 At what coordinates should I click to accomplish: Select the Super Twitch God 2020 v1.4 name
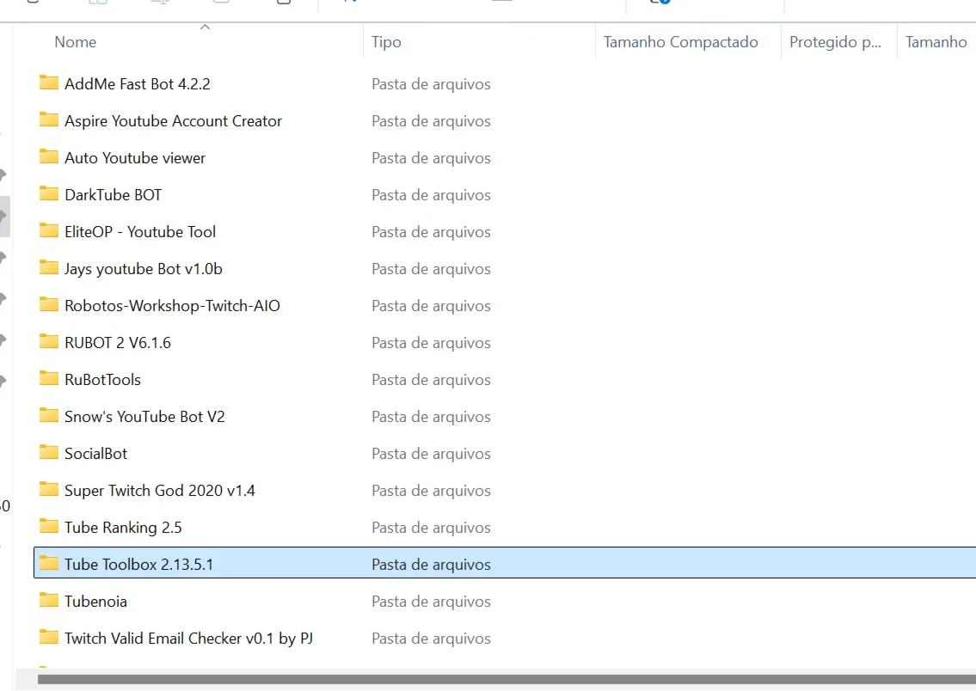[159, 491]
